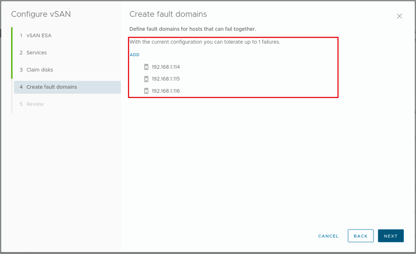Select host 192.168.1.114
The width and height of the screenshot is (416, 254).
166,67
